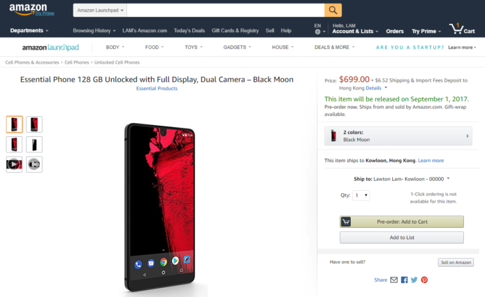Share the product on Facebook

(404, 280)
